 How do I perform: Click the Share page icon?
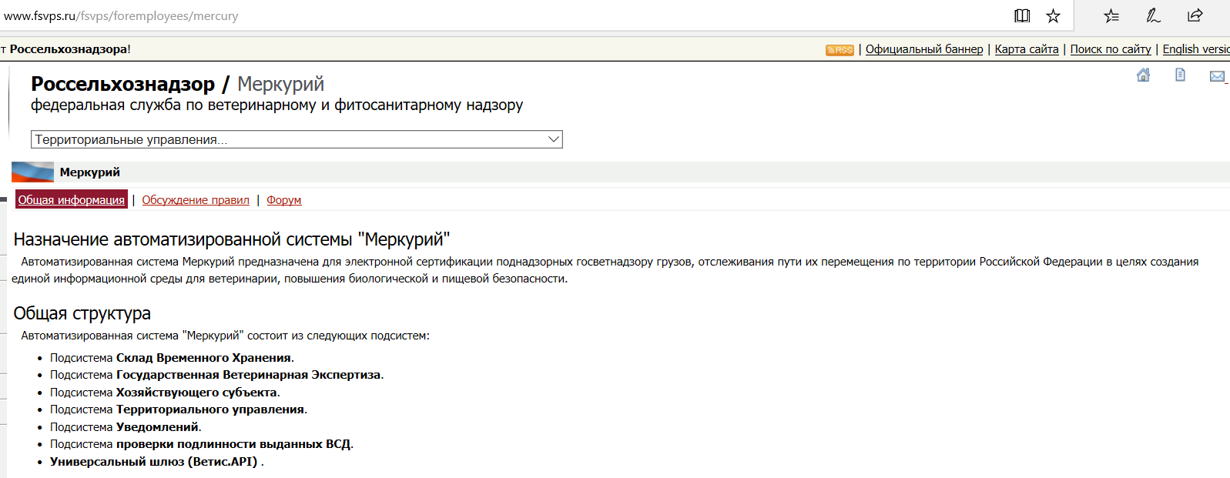[1195, 15]
